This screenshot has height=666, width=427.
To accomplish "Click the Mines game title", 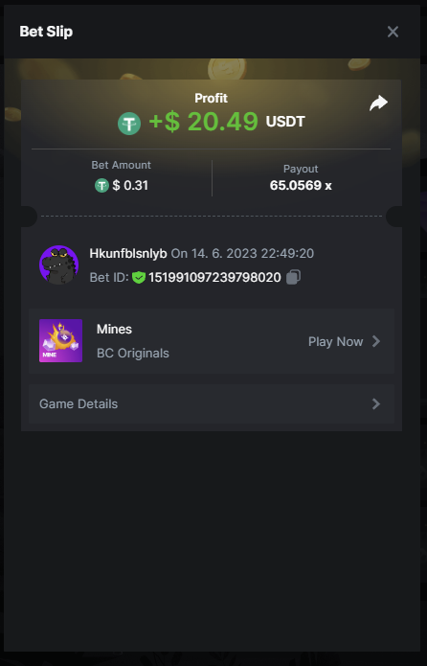I will pyautogui.click(x=114, y=330).
